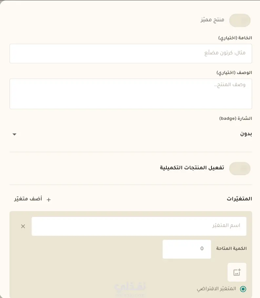
Task: Click the add image icon in variant card
Action: click(237, 272)
